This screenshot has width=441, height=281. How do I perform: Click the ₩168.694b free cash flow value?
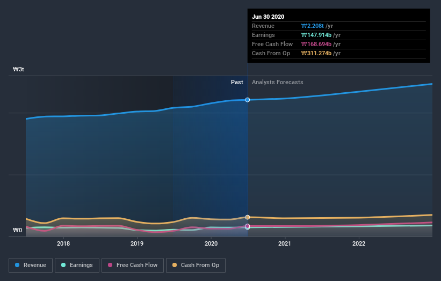316,44
